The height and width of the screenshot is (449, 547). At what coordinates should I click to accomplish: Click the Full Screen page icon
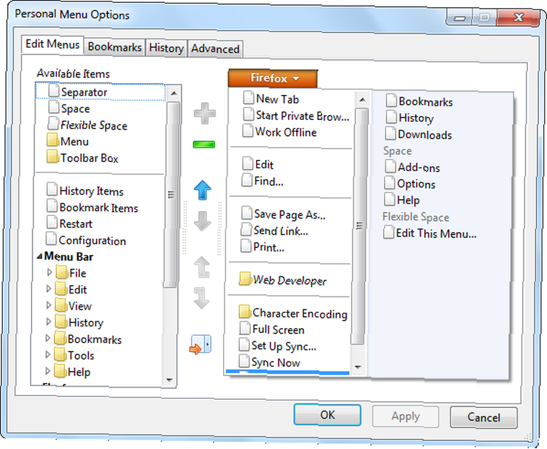click(245, 328)
